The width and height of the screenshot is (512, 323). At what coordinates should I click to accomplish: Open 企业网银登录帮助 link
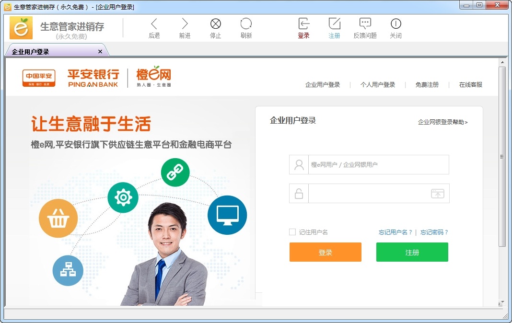pyautogui.click(x=443, y=122)
